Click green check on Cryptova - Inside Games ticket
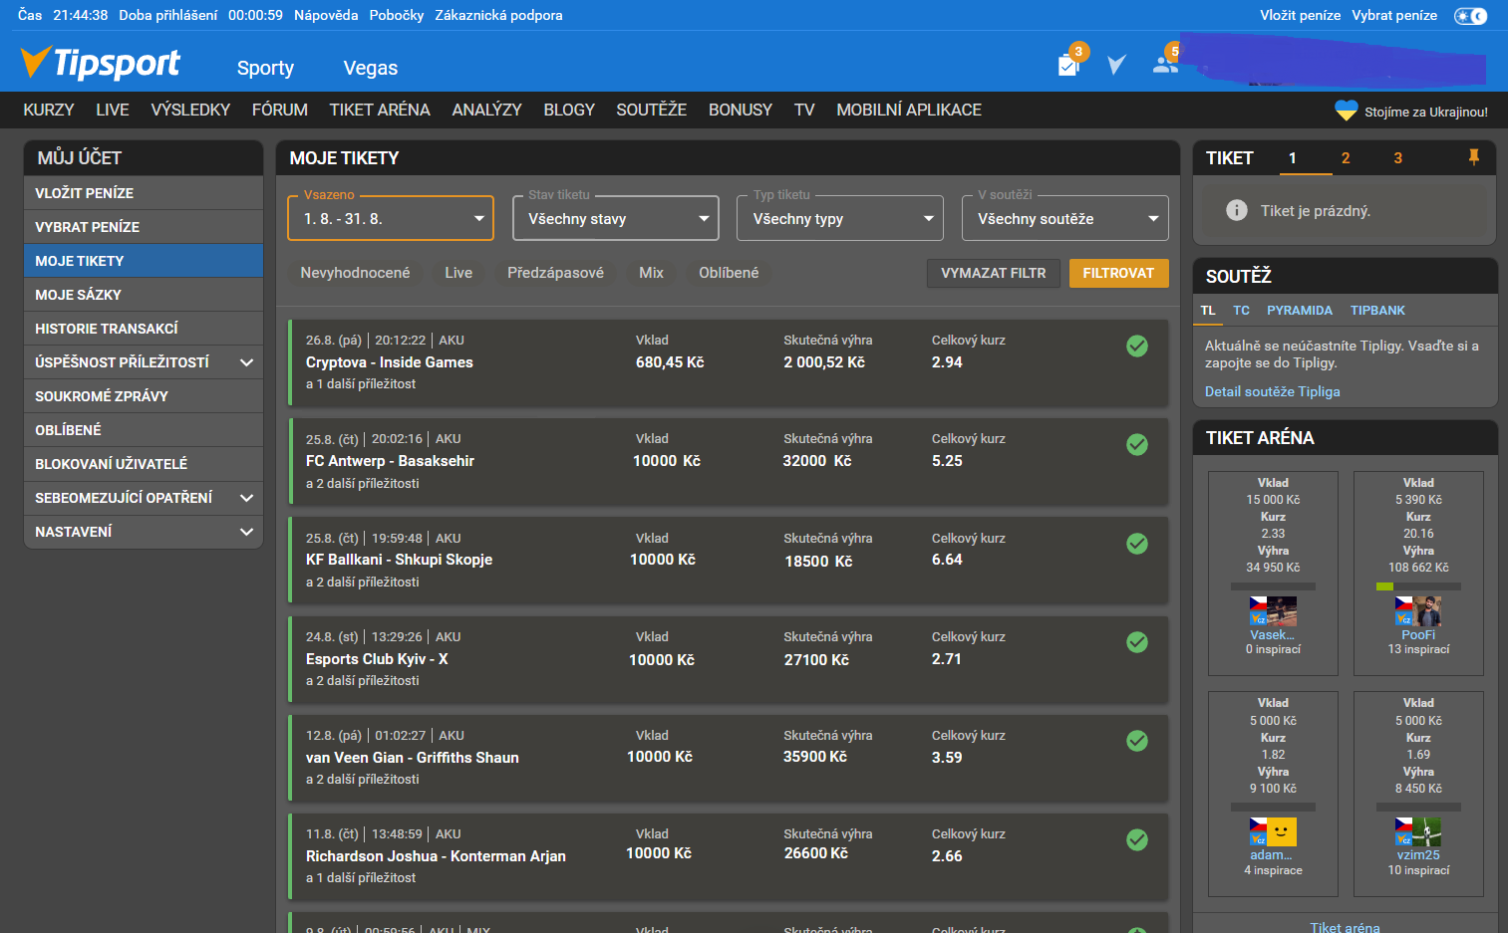This screenshot has width=1508, height=933. tap(1137, 346)
